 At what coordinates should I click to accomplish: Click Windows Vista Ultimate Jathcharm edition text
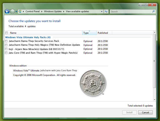coord(45,70)
